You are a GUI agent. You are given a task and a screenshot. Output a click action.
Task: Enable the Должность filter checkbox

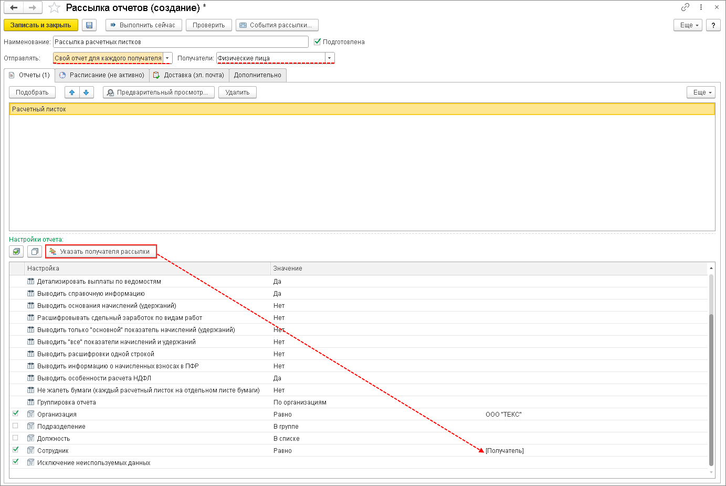point(16,438)
